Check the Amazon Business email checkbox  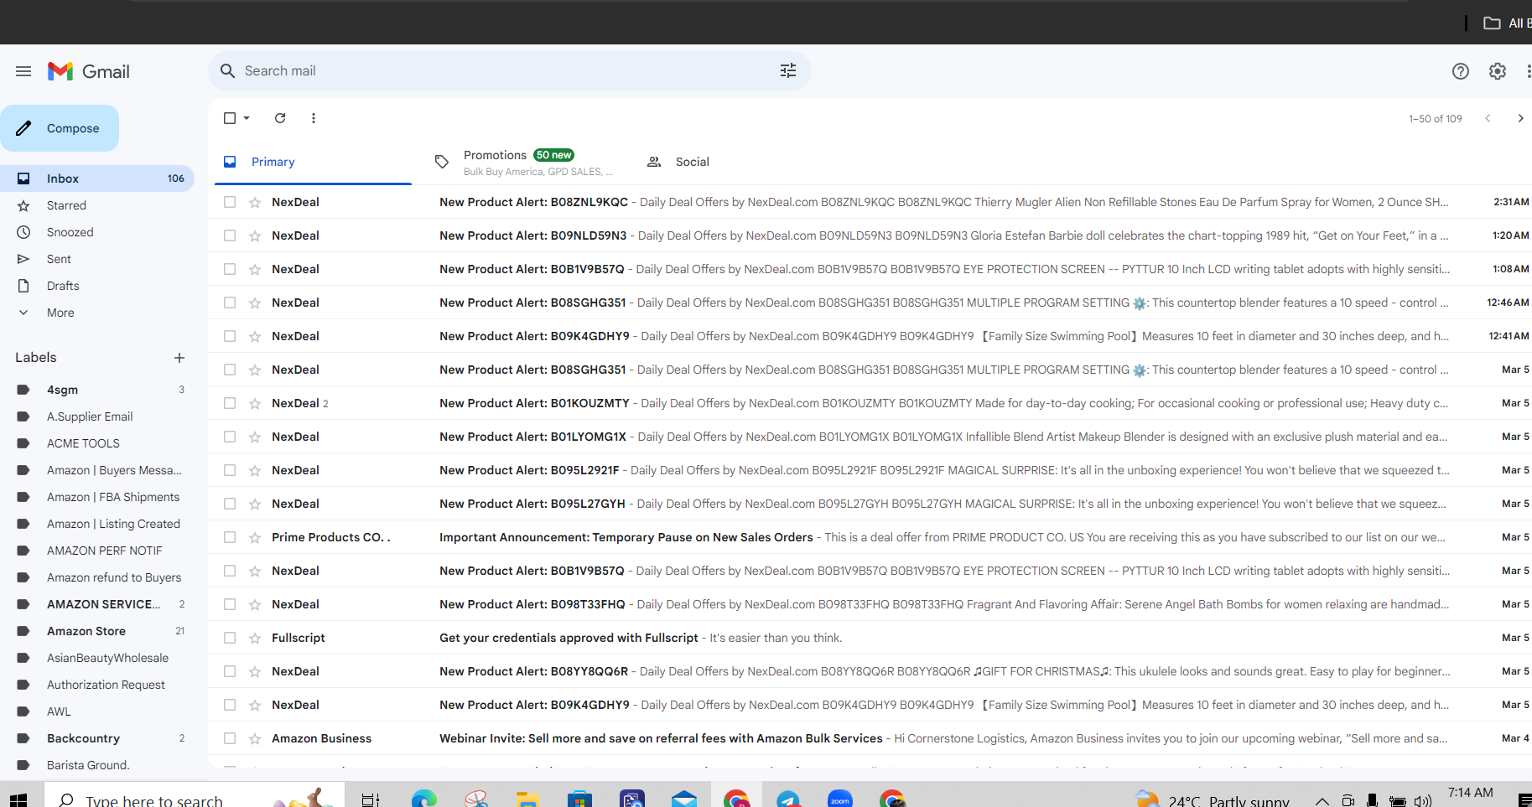click(230, 738)
